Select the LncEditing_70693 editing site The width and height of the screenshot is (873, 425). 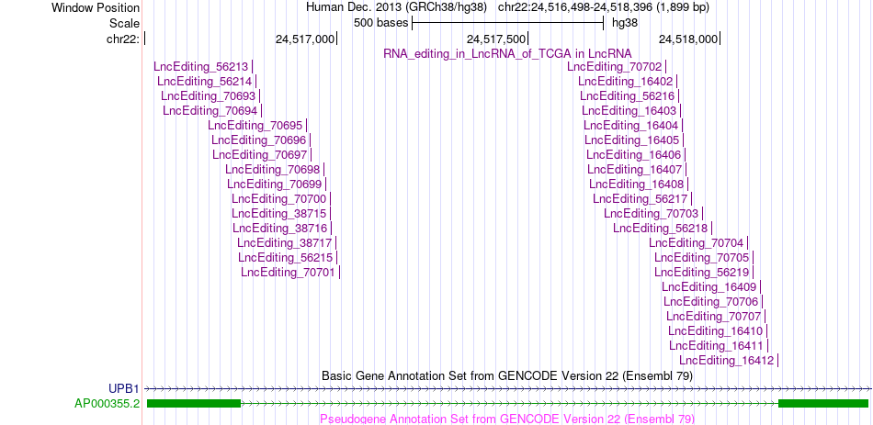pos(209,96)
